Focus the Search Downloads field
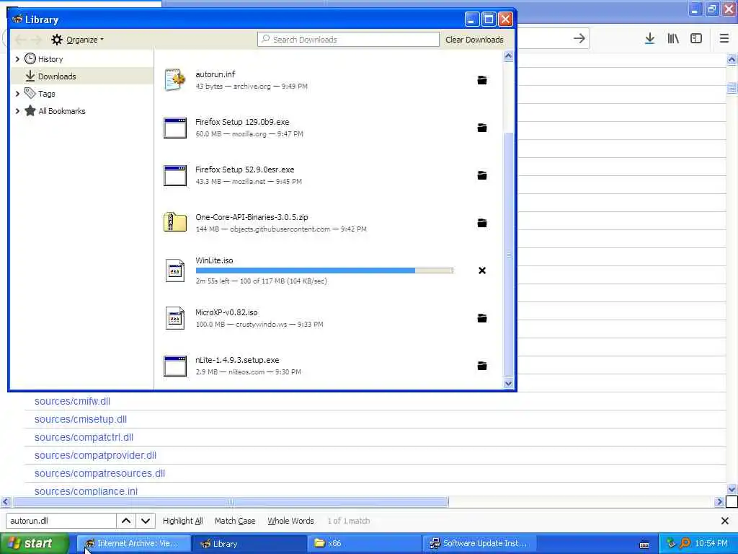This screenshot has width=738, height=554. pyautogui.click(x=348, y=40)
